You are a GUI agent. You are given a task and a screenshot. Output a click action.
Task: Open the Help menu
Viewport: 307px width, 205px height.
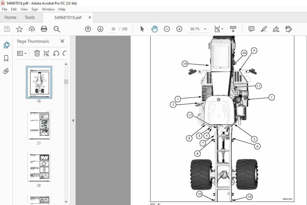62,9
